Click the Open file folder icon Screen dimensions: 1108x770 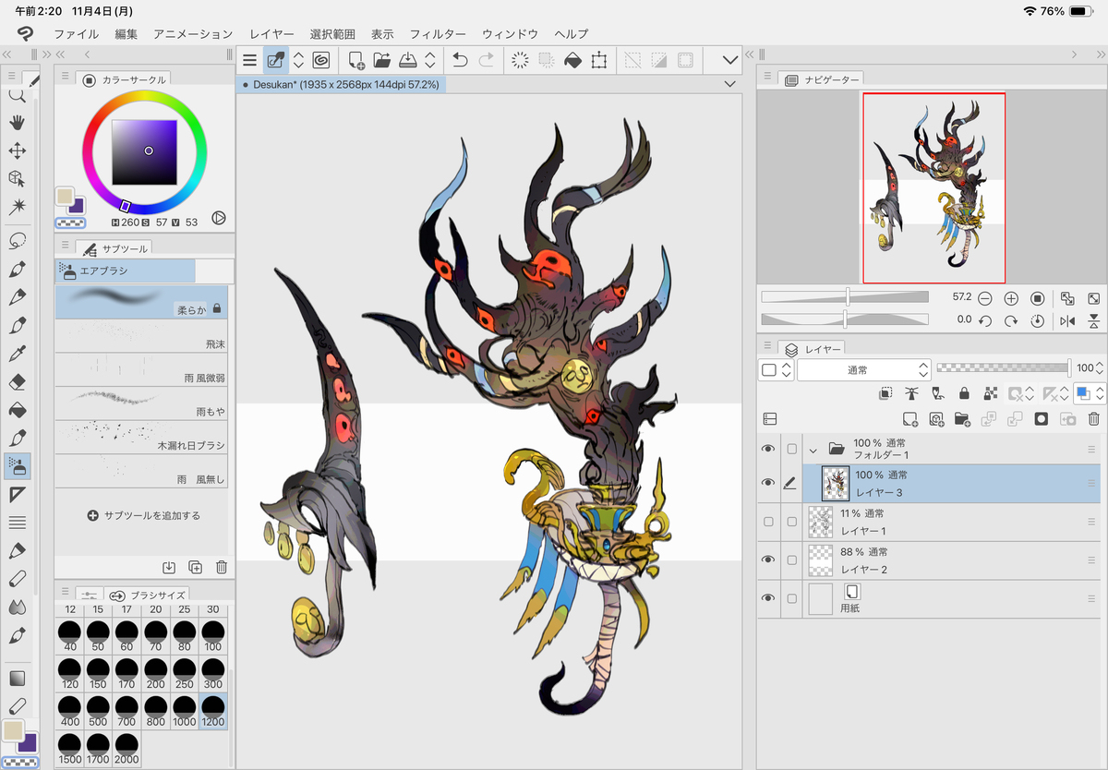pyautogui.click(x=382, y=61)
